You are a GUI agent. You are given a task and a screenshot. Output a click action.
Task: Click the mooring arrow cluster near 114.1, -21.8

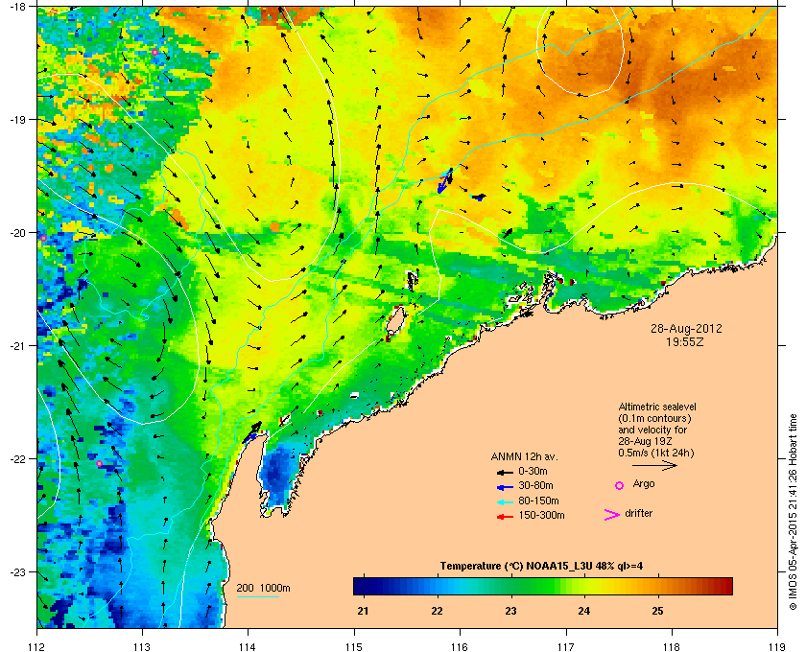tap(253, 432)
